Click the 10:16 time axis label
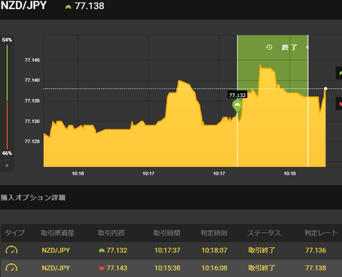Image resolution: width=342 pixels, height=277 pixels. [x=78, y=174]
